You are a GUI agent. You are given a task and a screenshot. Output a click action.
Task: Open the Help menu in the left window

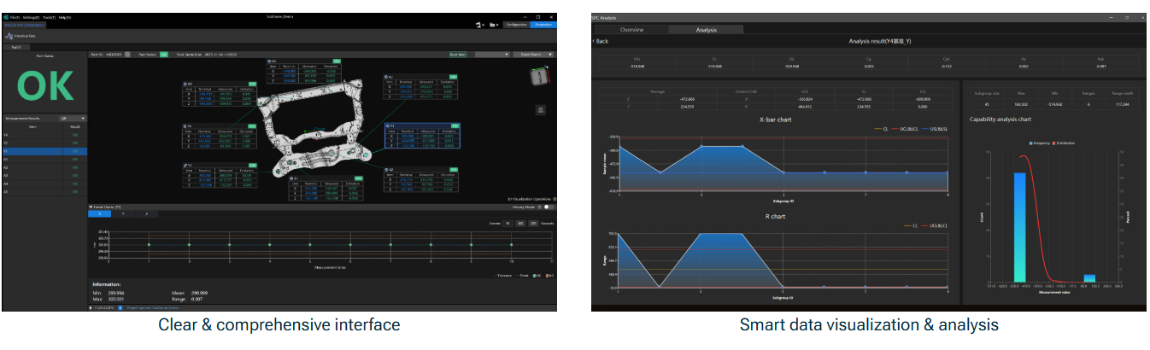(x=65, y=17)
